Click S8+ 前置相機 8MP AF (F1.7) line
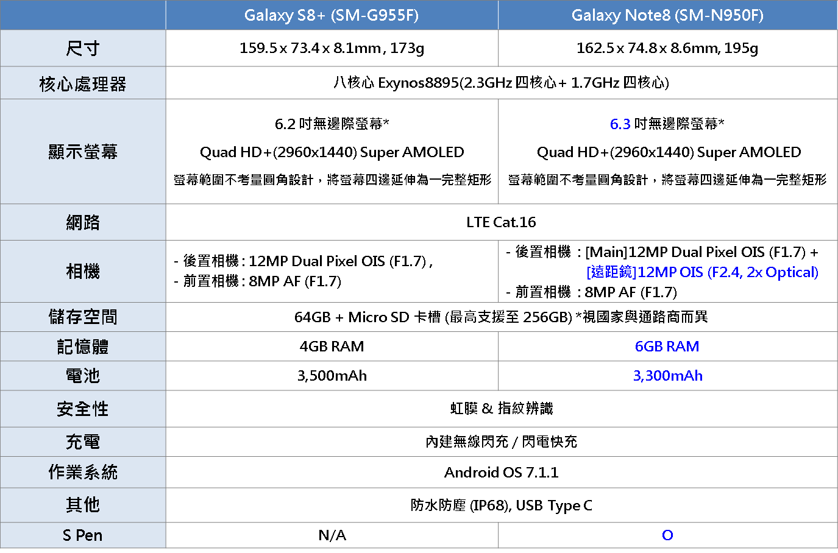The image size is (838, 553). (x=257, y=281)
